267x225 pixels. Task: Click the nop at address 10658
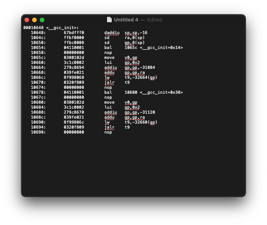point(108,53)
